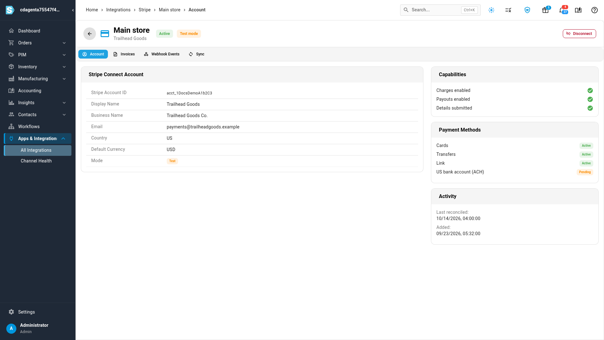Screen dimensions: 604x340
Task: Switch to the Webhook Events tab
Action: (x=162, y=54)
